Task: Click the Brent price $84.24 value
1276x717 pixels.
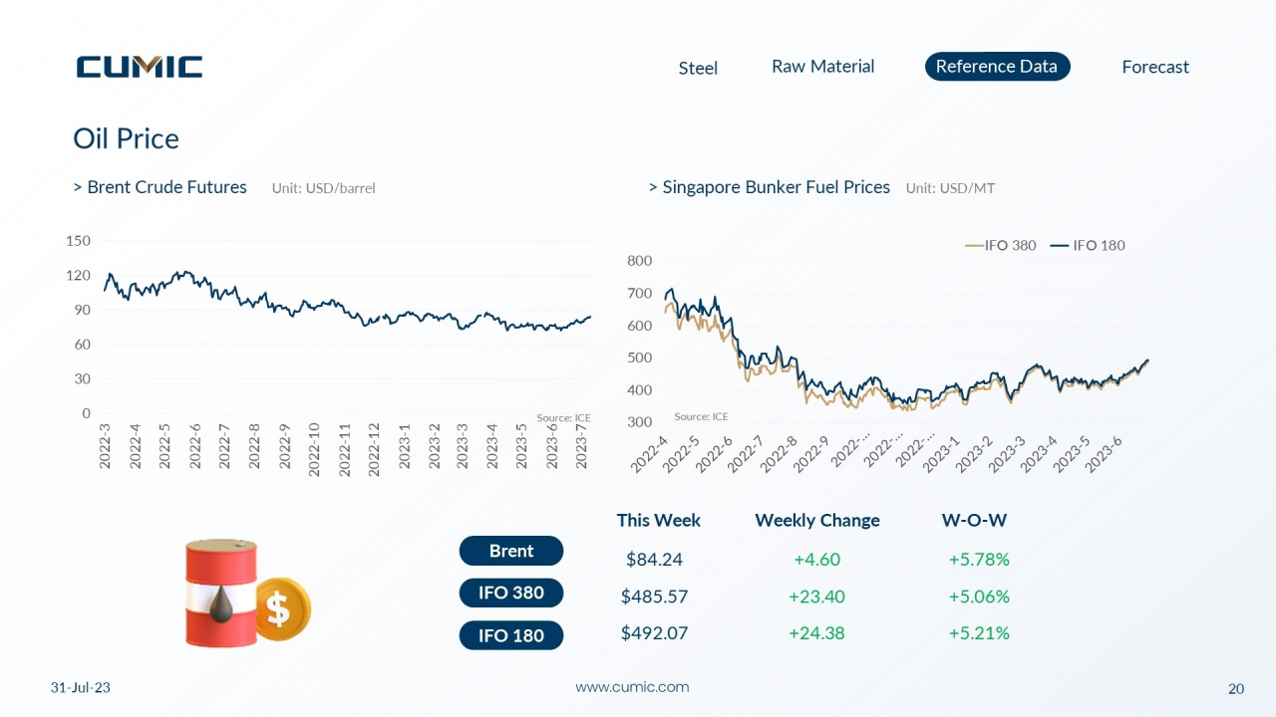Action: click(x=654, y=560)
